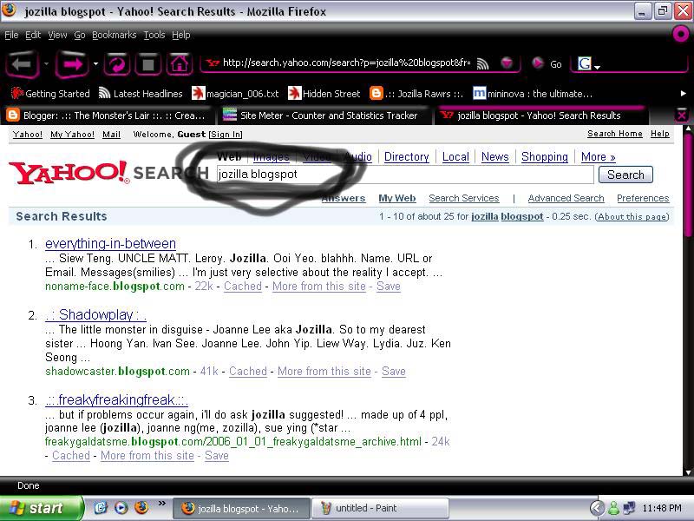The image size is (694, 521).
Task: Open the Getting Started bookmark
Action: [x=50, y=94]
